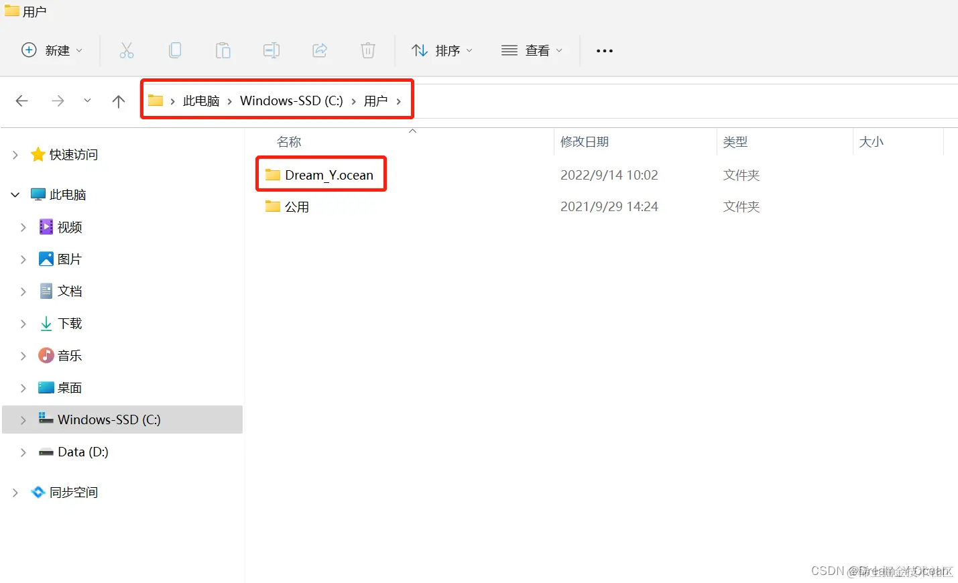Click date 2021/9/29 14:24
Image resolution: width=958 pixels, height=583 pixels.
[x=609, y=206]
